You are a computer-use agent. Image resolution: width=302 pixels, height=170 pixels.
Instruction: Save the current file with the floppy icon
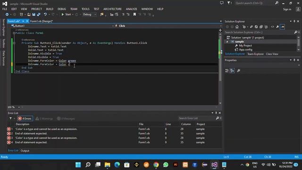[34, 15]
